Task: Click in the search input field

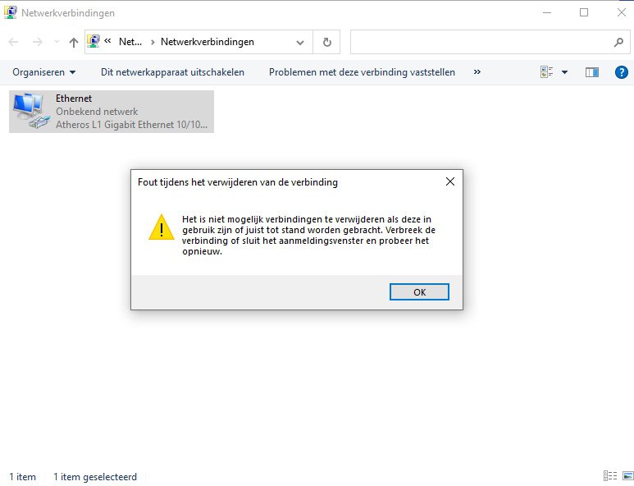Action: point(481,42)
